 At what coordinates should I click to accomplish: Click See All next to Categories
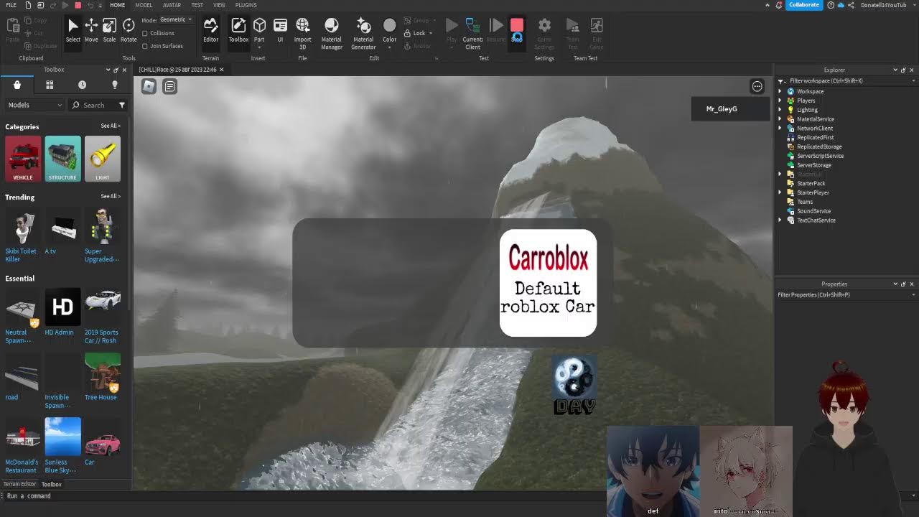coord(111,126)
